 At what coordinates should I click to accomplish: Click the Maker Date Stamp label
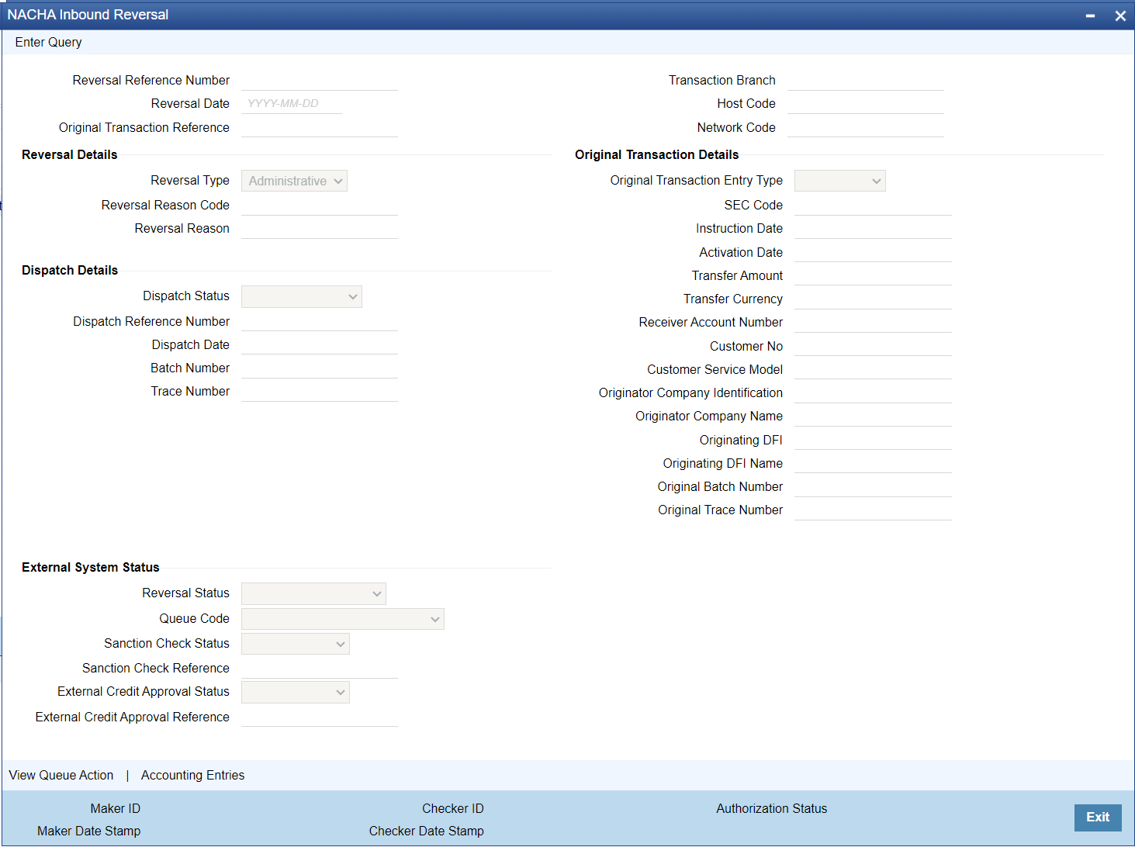(89, 831)
